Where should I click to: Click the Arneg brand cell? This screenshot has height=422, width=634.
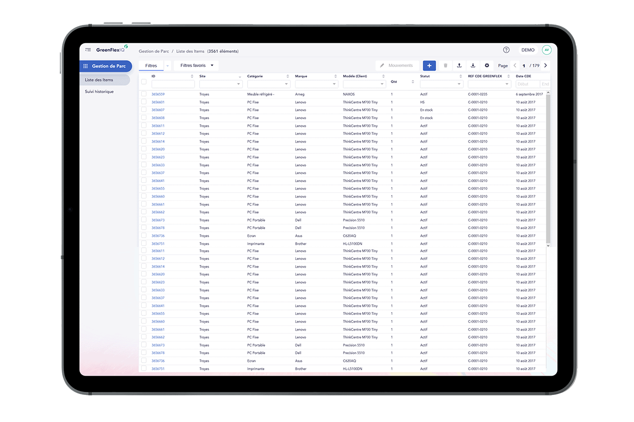tap(300, 94)
